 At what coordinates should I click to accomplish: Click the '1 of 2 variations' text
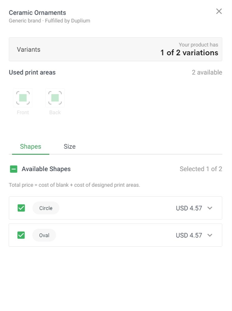[x=189, y=53]
